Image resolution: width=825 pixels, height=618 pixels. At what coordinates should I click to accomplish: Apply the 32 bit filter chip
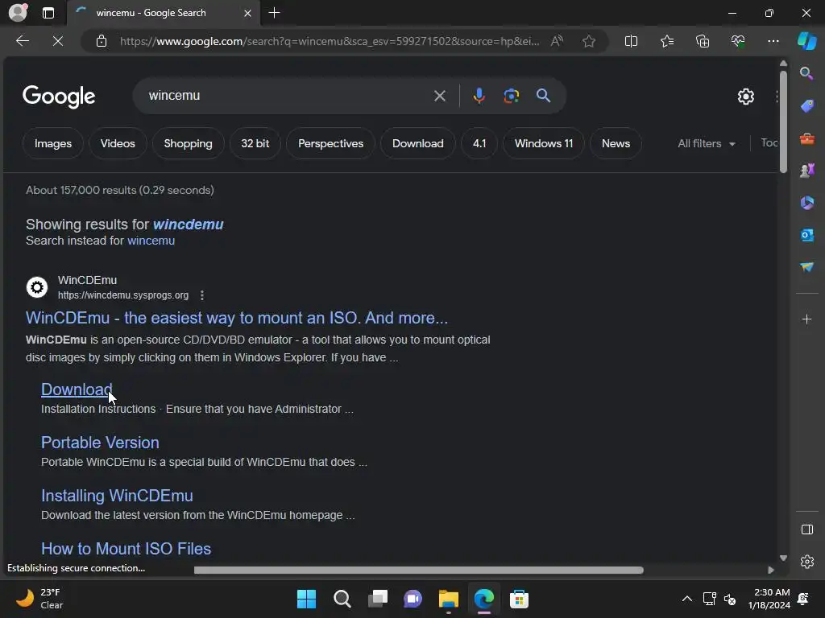255,143
